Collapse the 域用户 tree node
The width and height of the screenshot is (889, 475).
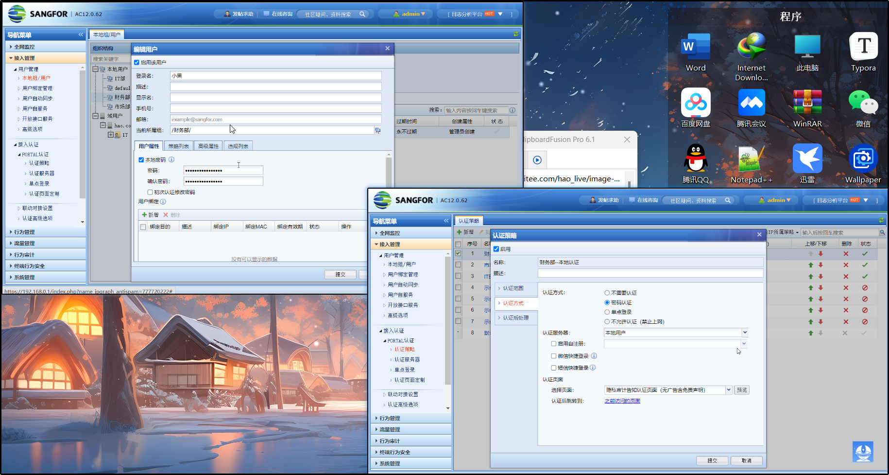point(95,116)
